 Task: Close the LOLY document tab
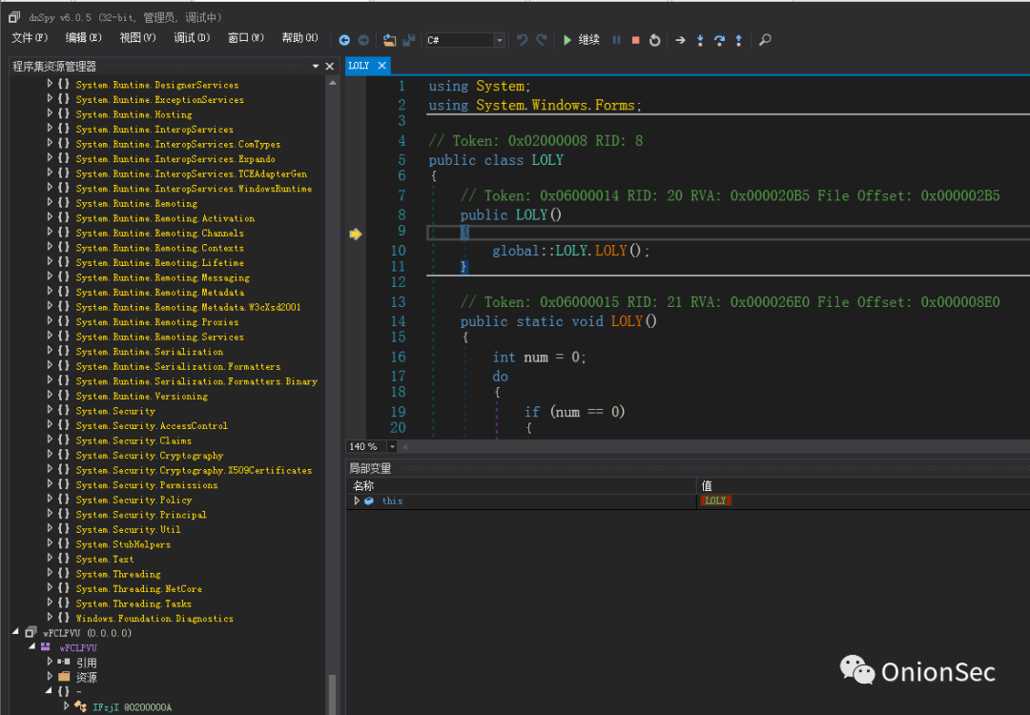381,66
